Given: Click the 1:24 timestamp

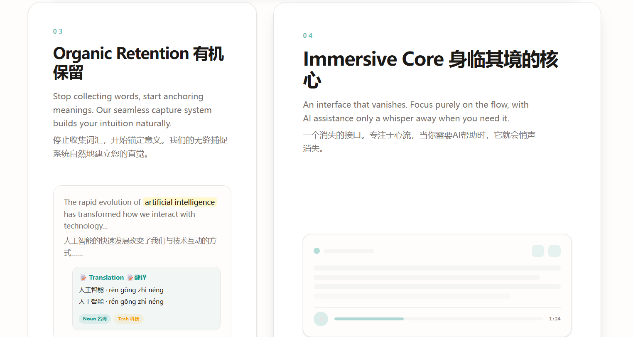Looking at the screenshot, I should click(554, 319).
